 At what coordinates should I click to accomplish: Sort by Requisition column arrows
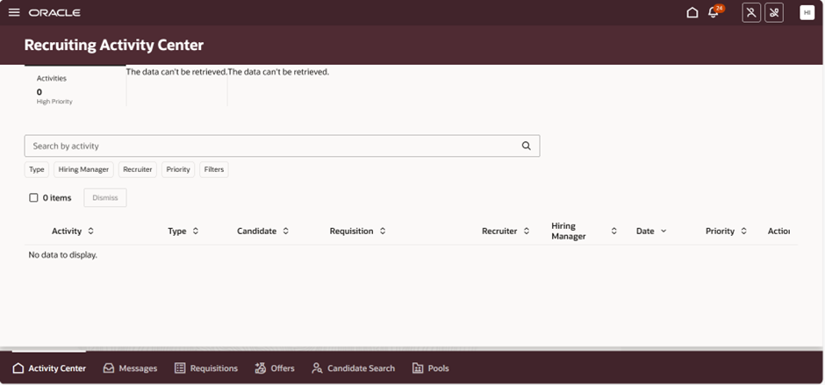[x=383, y=231]
